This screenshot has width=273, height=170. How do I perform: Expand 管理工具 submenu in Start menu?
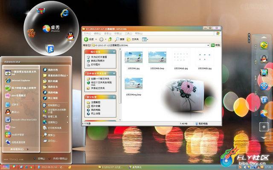(55, 116)
